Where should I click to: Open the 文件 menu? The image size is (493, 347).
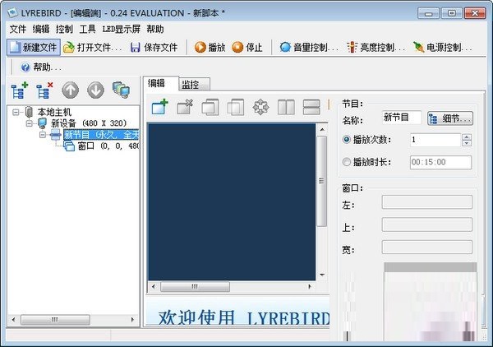[x=18, y=30]
